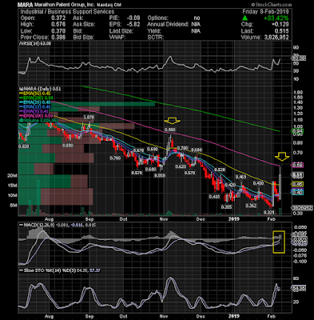This screenshot has height=320, width=314.
Task: Click the P/E value -0.09
Action: [x=133, y=18]
